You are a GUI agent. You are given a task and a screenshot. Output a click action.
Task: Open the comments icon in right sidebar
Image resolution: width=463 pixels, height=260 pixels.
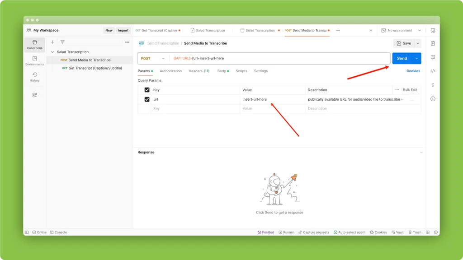point(433,57)
